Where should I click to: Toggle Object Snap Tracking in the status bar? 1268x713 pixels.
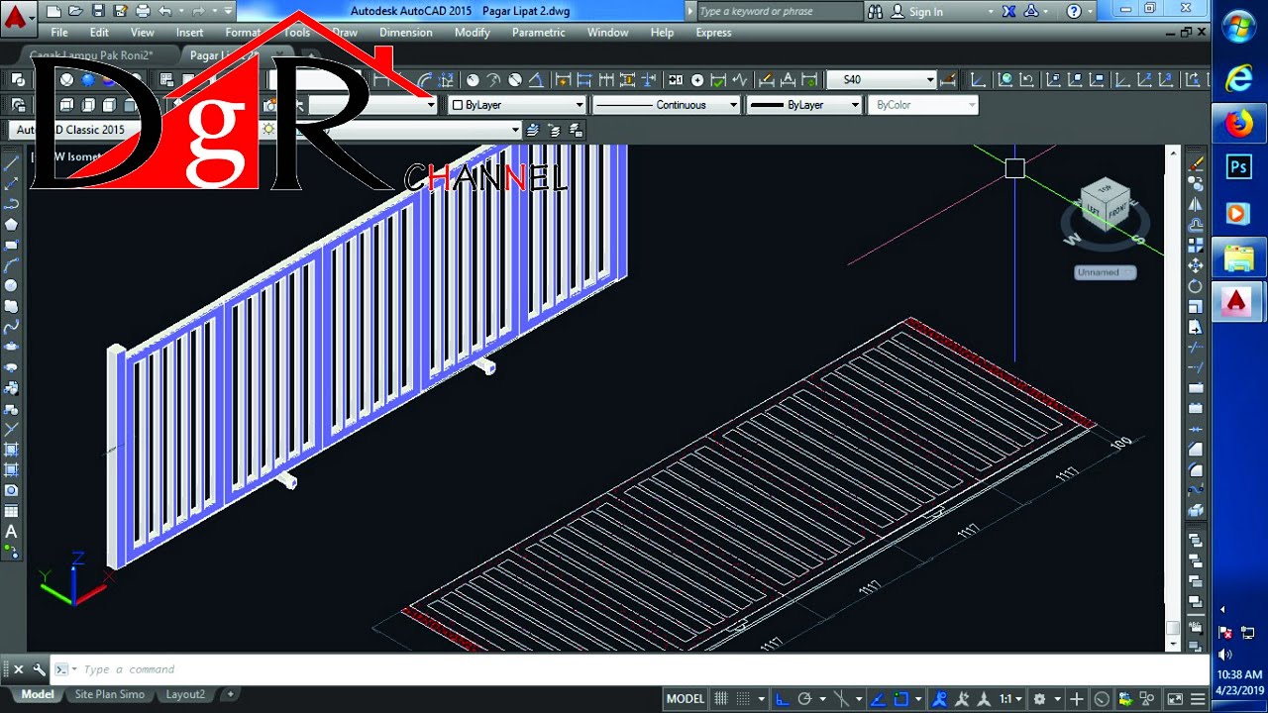click(880, 699)
